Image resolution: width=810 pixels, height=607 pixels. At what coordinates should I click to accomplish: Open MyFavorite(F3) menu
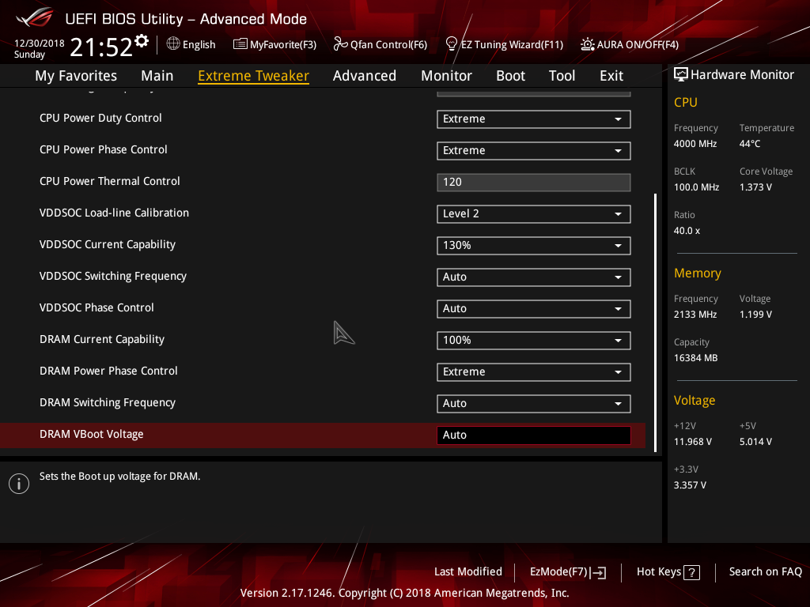point(274,44)
